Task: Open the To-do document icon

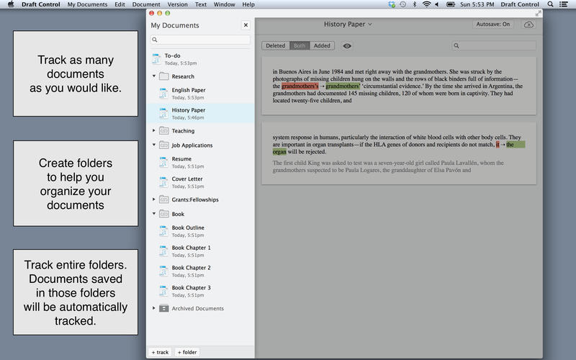Action: coord(156,59)
